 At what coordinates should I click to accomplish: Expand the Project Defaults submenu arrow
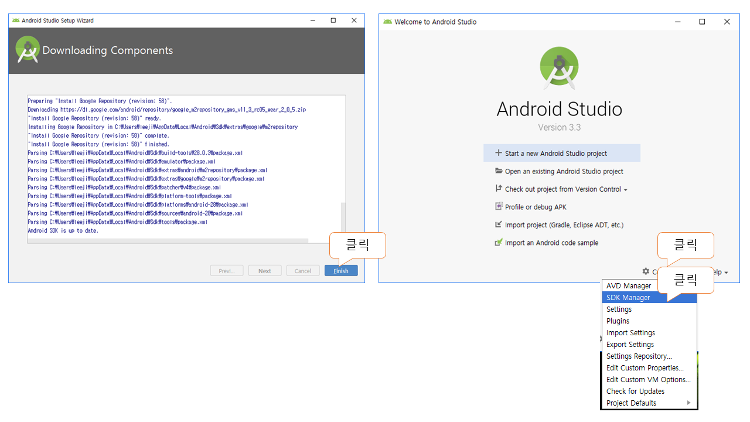[x=688, y=403]
